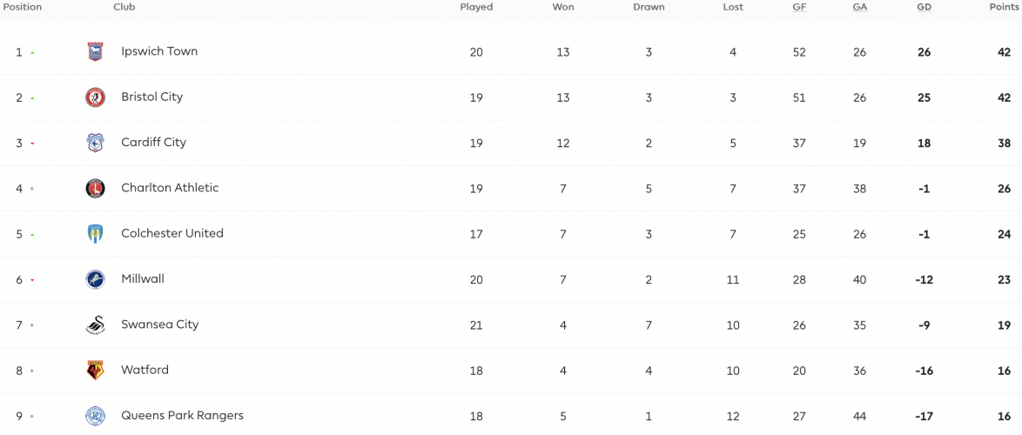The width and height of the screenshot is (1022, 435).
Task: Click the Ipswich Town club crest
Action: [95, 51]
